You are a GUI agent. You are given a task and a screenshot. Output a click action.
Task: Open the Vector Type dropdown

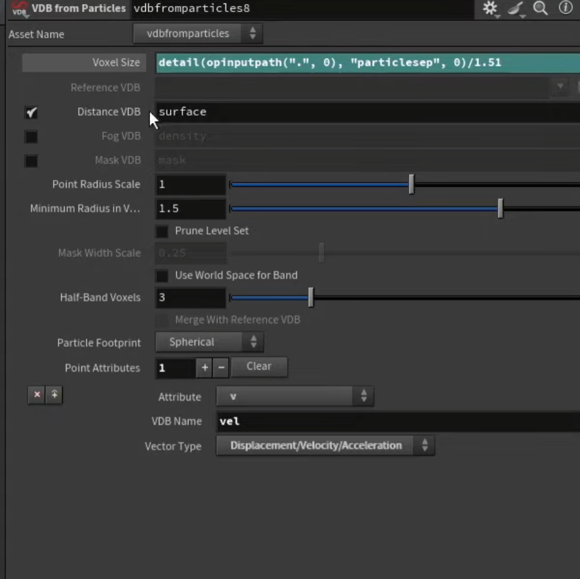(325, 446)
